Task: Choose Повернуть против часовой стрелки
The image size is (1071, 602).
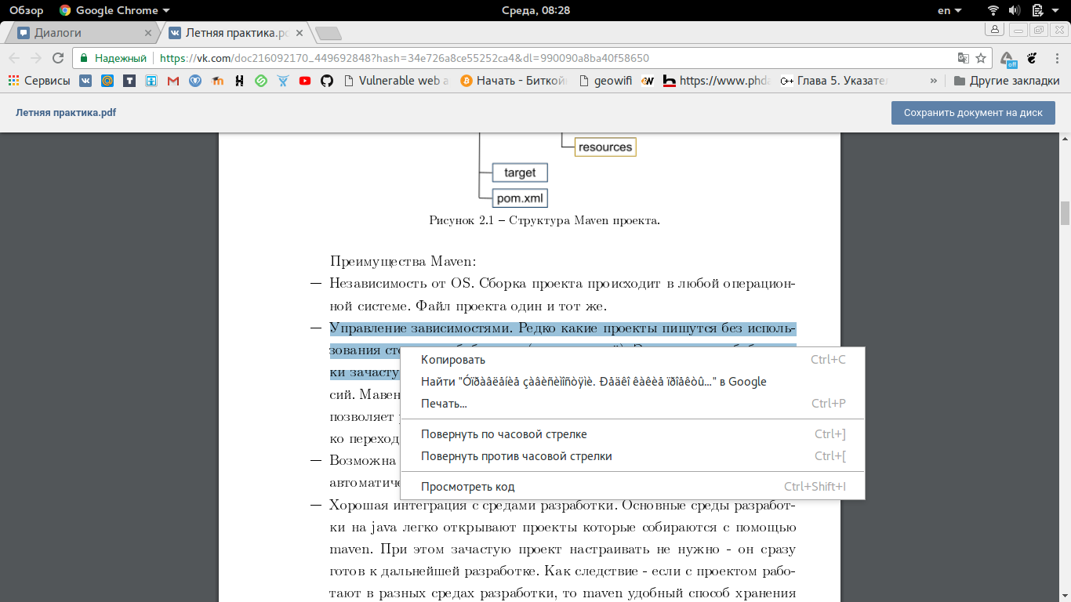Action: [632, 456]
